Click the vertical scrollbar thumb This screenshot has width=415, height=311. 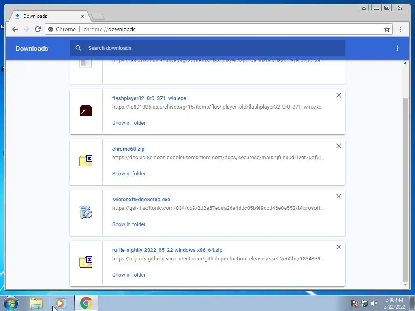[405, 190]
